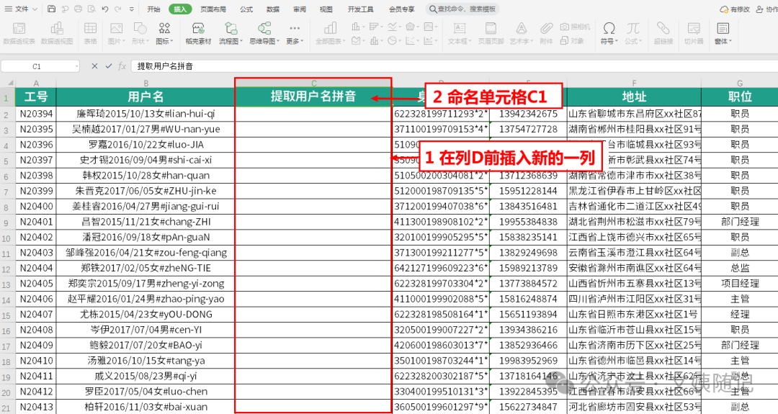Click the 协作 collaboration icon
The width and height of the screenshot is (778, 414).
pyautogui.click(x=766, y=9)
